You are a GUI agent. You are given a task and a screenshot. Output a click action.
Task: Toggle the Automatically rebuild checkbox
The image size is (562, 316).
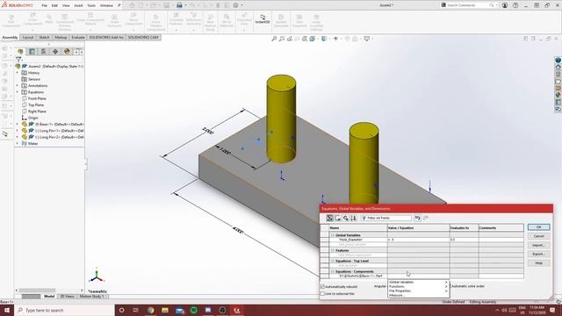pyautogui.click(x=322, y=287)
